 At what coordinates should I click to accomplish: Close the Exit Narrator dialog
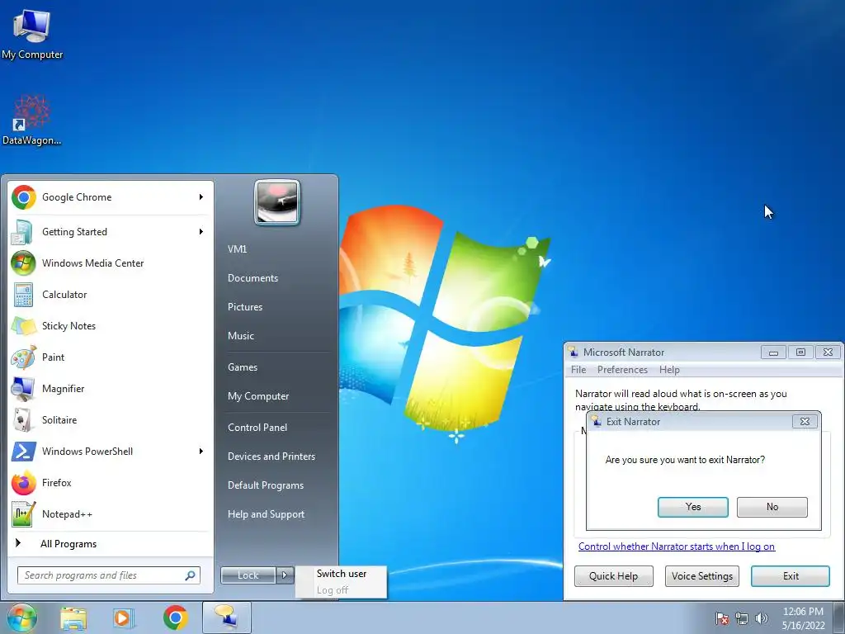pyautogui.click(x=805, y=422)
